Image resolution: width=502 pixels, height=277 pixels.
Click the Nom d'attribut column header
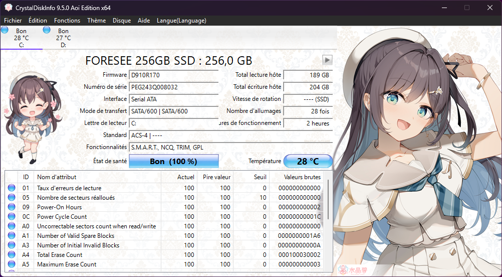click(x=97, y=177)
